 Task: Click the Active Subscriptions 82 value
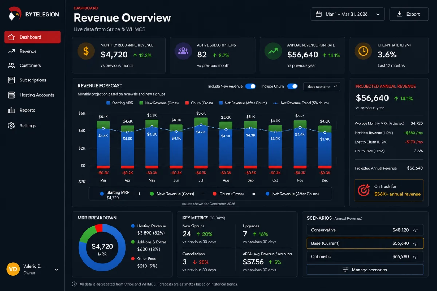pyautogui.click(x=202, y=55)
